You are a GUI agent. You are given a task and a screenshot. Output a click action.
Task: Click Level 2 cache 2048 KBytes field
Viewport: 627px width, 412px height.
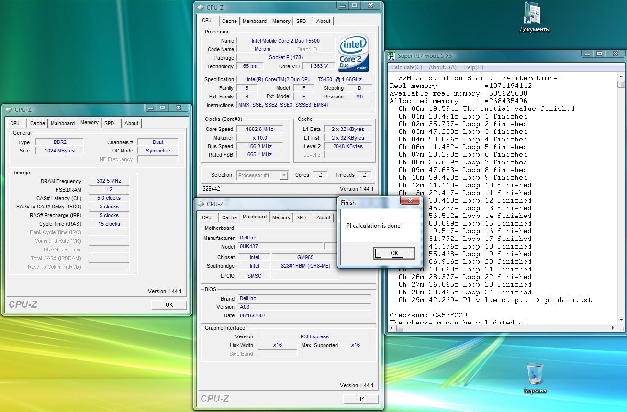tap(347, 146)
